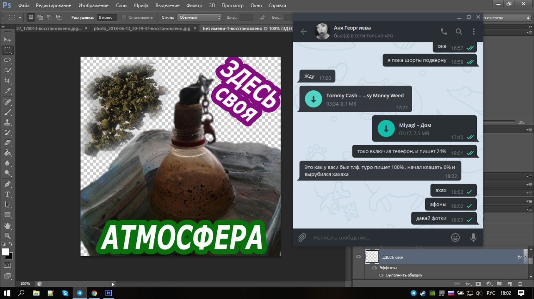Click Telegram's phone call icon
This screenshot has width=534, height=299.
tap(444, 32)
